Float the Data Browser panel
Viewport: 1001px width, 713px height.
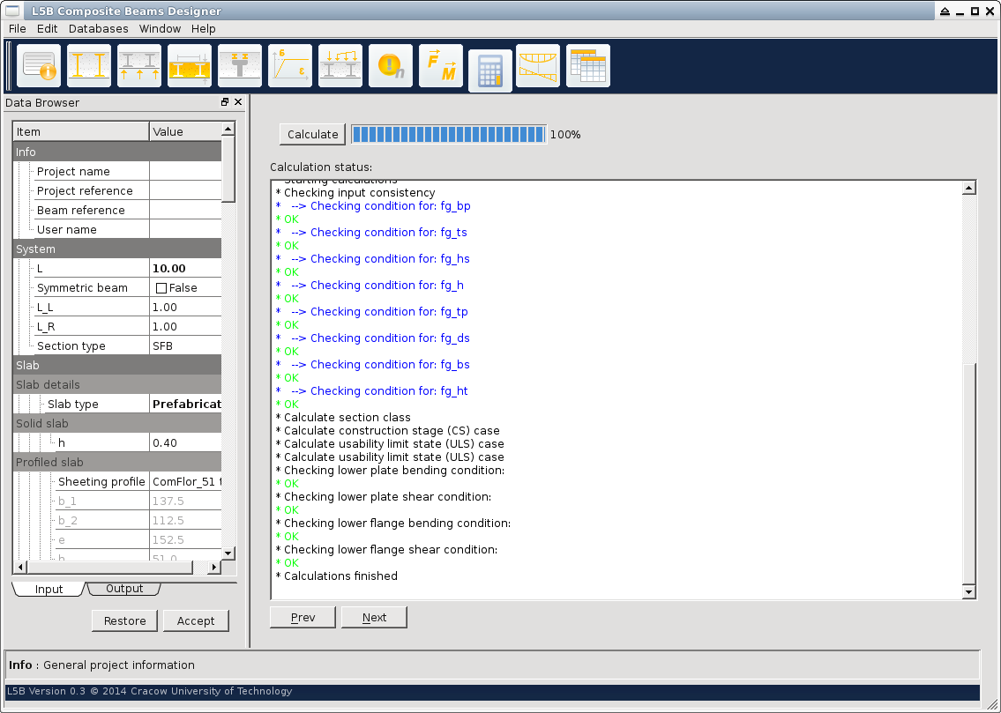coord(225,102)
